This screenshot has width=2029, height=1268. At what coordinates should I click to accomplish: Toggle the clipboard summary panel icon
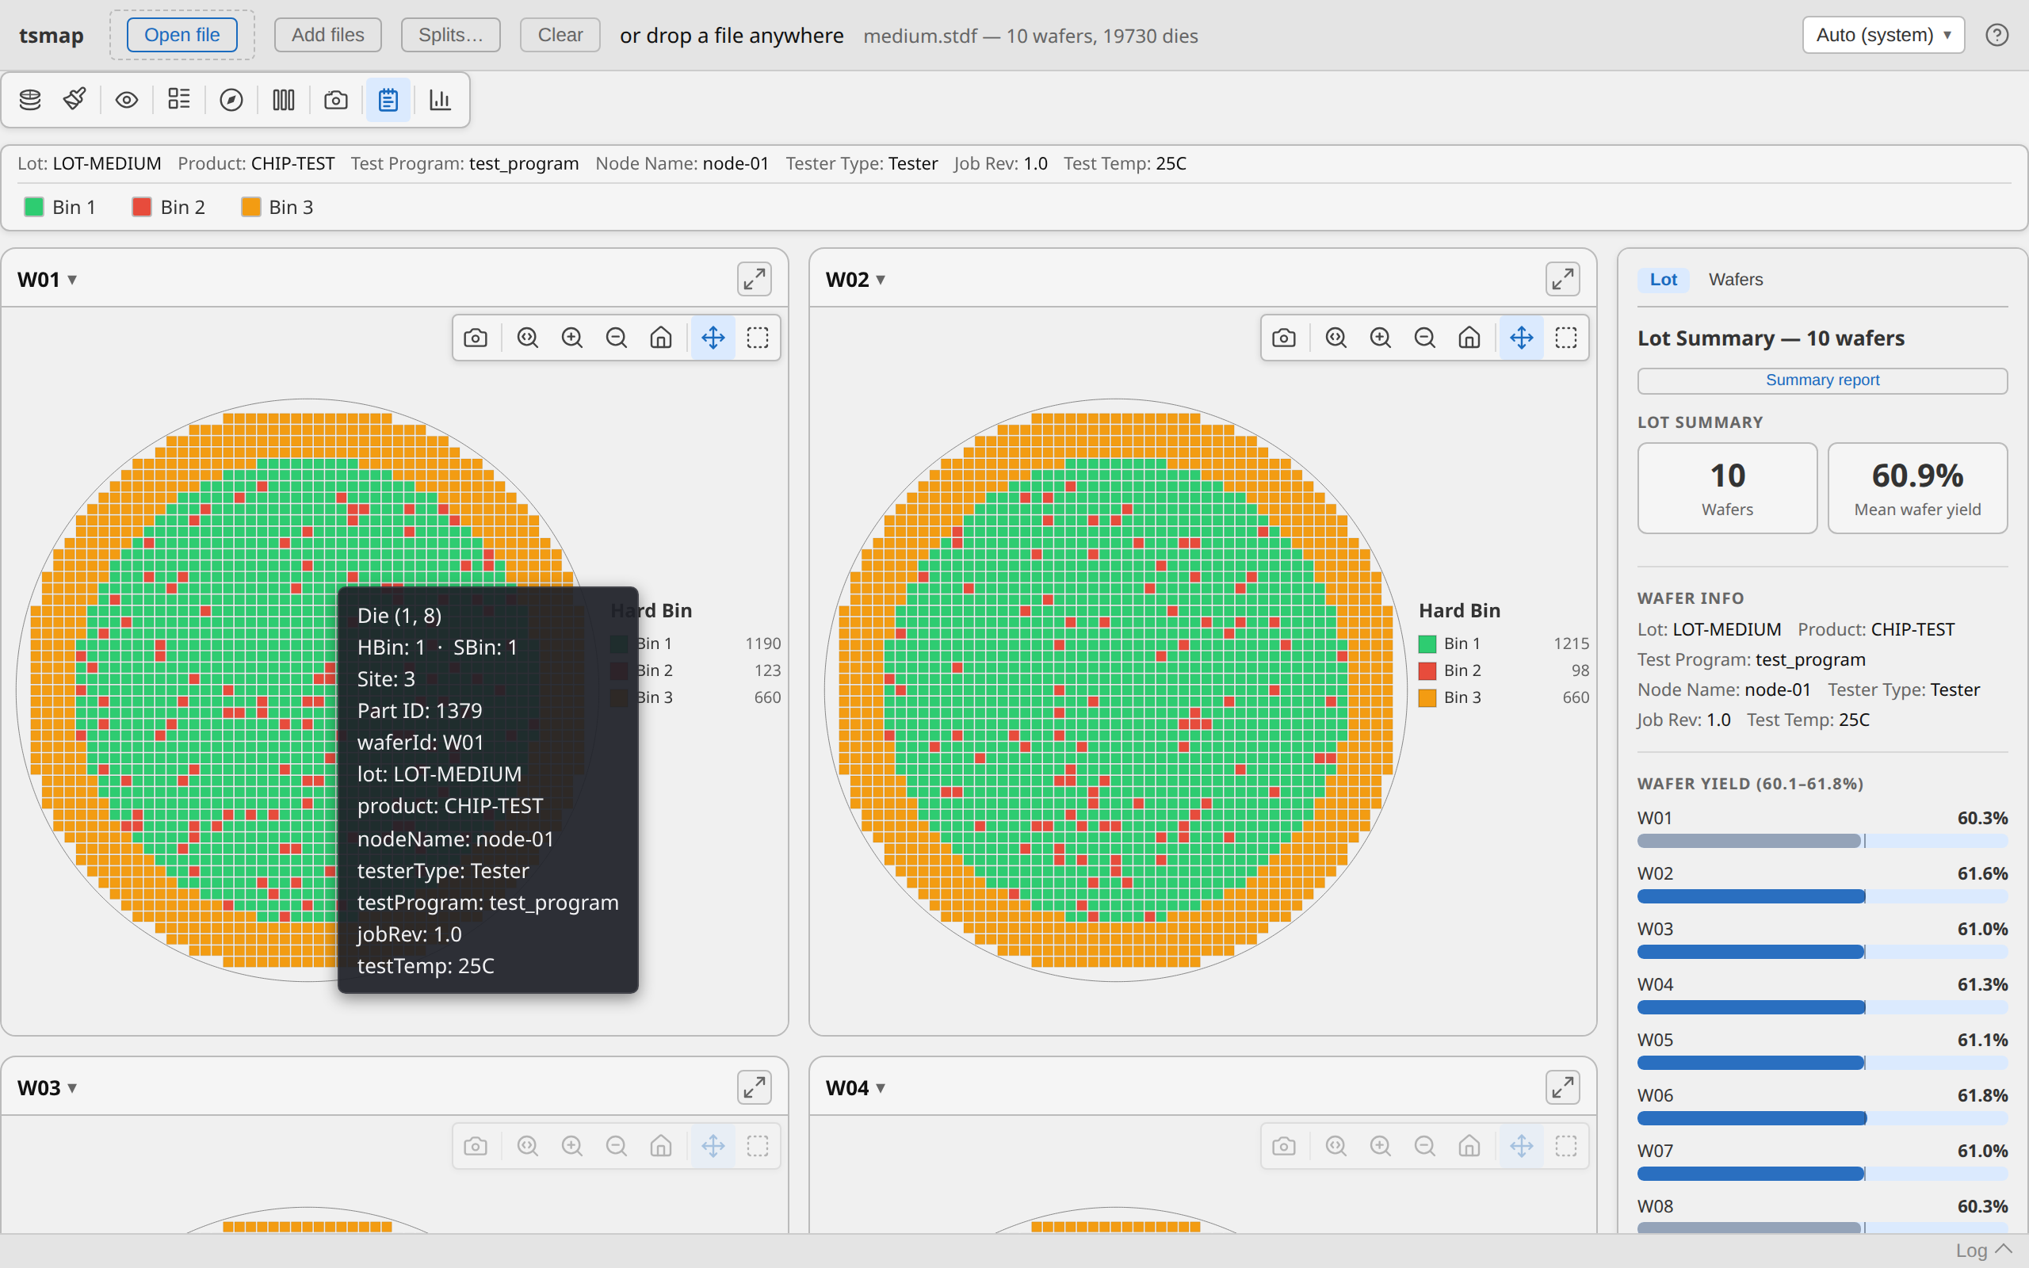pos(388,100)
